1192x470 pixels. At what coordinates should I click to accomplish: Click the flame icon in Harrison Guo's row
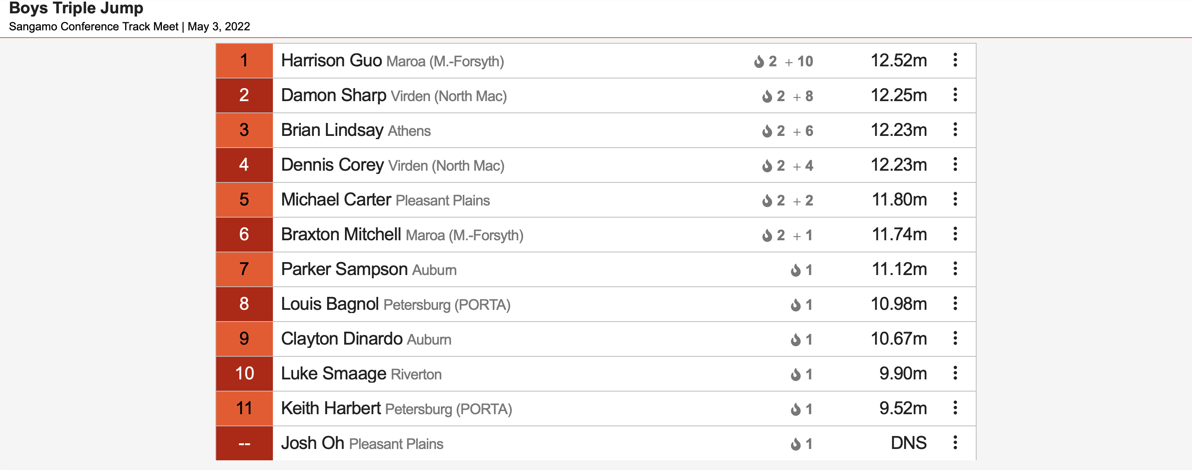pyautogui.click(x=759, y=61)
